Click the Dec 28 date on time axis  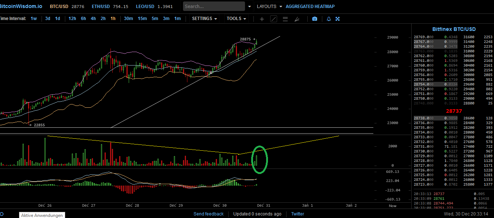(132, 206)
